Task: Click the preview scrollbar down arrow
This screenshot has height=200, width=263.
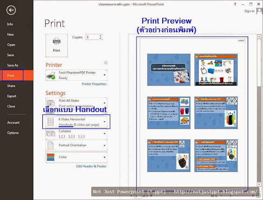Action: (x=259, y=184)
